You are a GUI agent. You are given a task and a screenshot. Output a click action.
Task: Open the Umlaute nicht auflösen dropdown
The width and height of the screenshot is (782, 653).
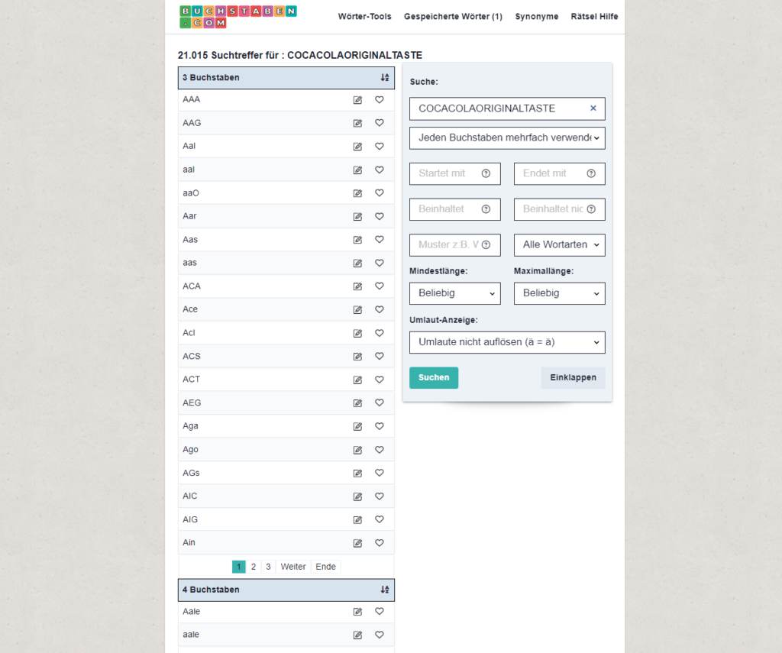click(x=507, y=342)
